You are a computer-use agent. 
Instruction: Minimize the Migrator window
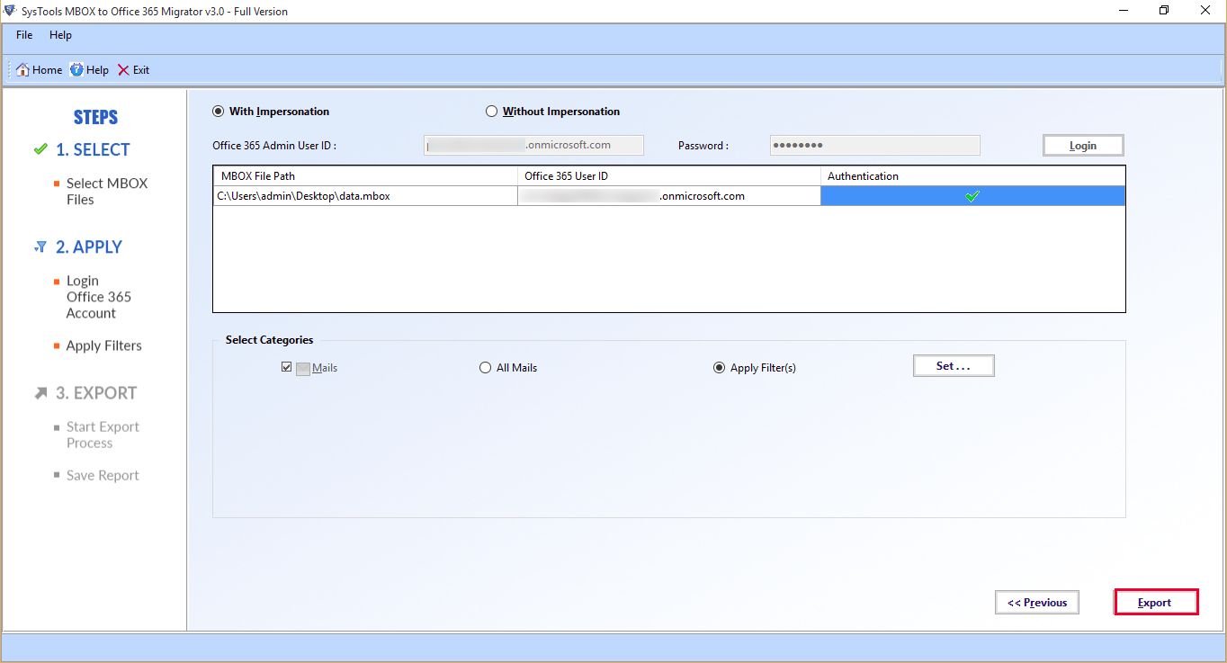(1124, 11)
